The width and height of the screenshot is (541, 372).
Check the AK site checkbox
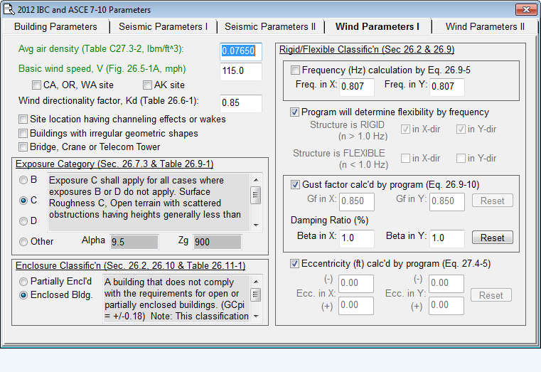[x=148, y=85]
